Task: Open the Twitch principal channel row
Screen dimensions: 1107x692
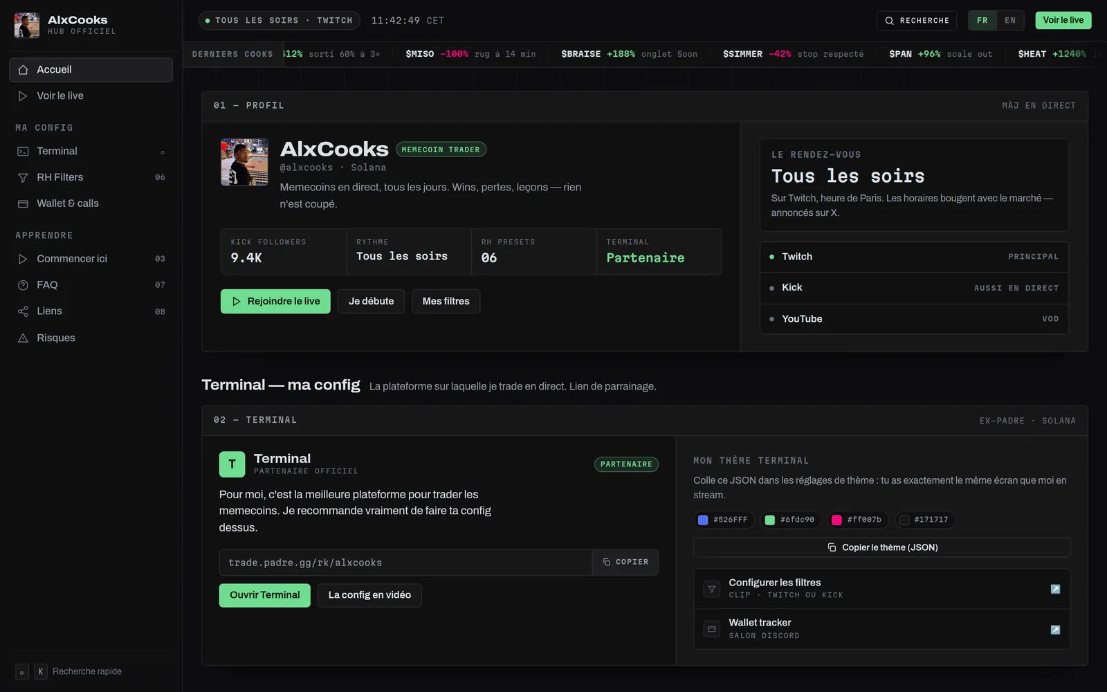Action: (x=914, y=257)
